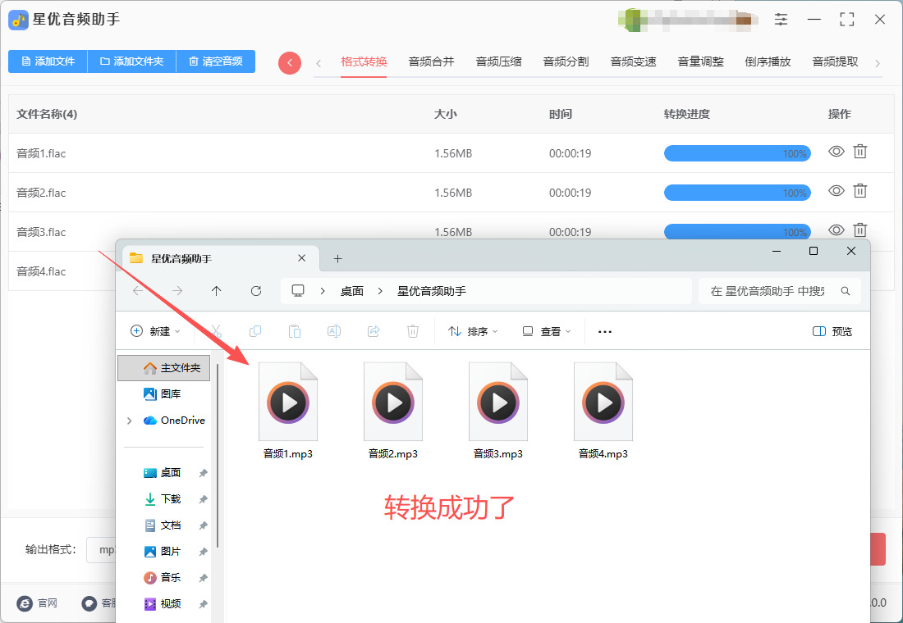Switch to the 音频合并 tab
Image resolution: width=903 pixels, height=623 pixels.
point(431,61)
